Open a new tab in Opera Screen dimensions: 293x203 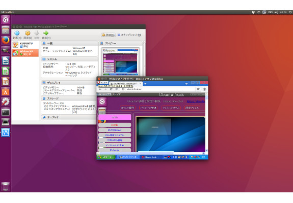(x=145, y=84)
